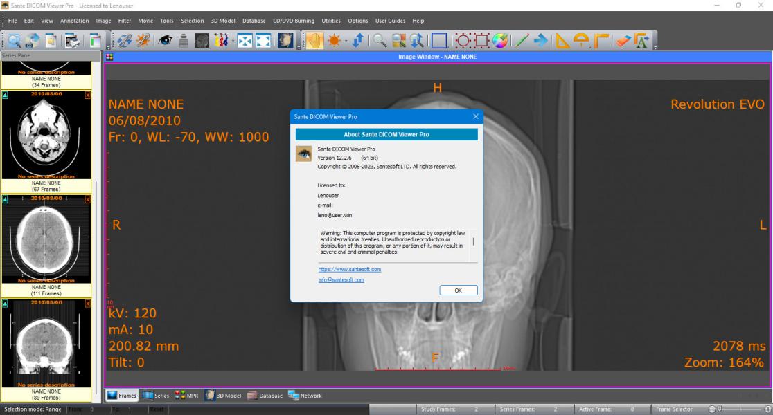The image size is (773, 415).
Task: Select the orange triangle angle measurement tool
Action: coord(562,41)
